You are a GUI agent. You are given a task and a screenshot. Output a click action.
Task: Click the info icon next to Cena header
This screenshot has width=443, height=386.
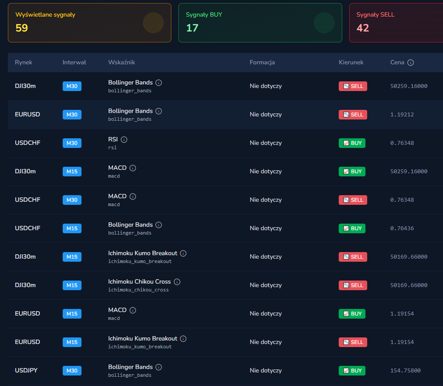411,63
